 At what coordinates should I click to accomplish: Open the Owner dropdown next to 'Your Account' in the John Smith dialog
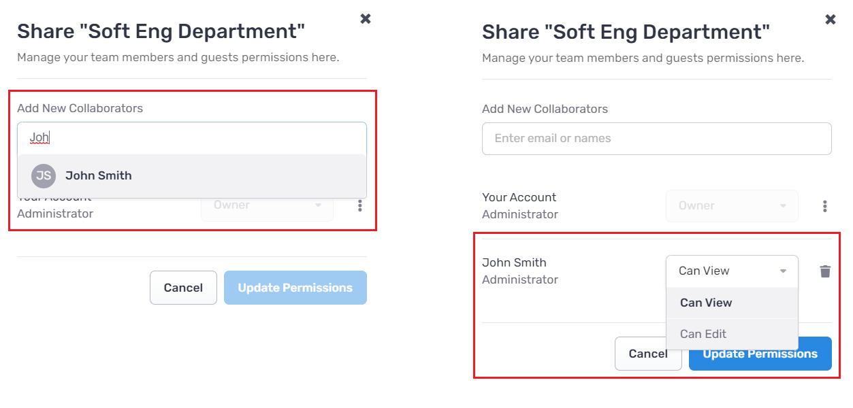point(732,206)
